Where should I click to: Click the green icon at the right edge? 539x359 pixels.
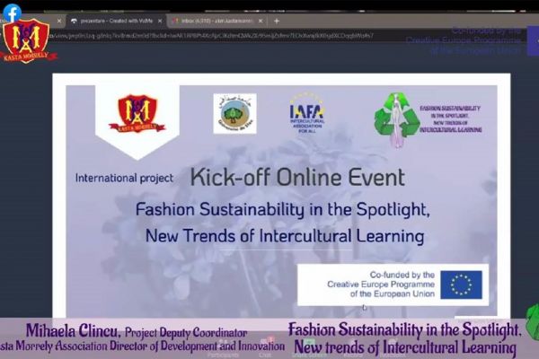[x=532, y=321]
